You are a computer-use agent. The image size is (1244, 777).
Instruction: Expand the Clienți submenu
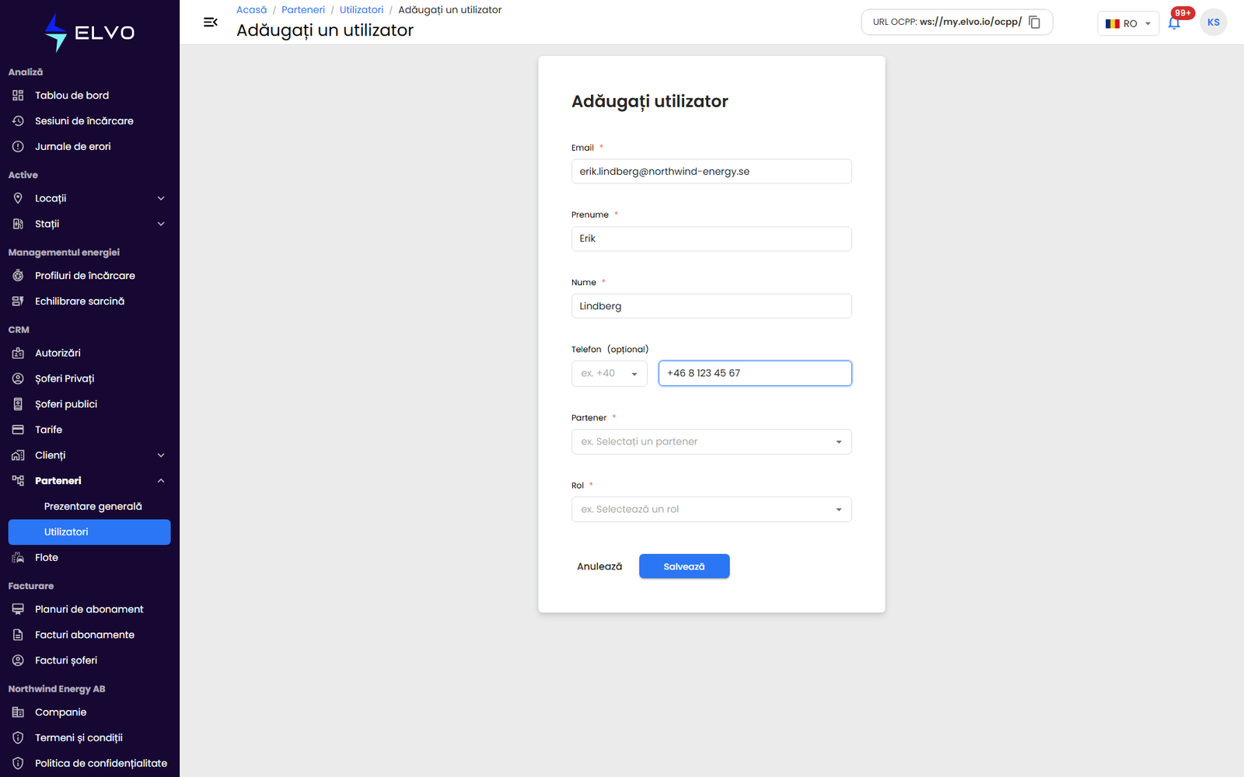(161, 455)
